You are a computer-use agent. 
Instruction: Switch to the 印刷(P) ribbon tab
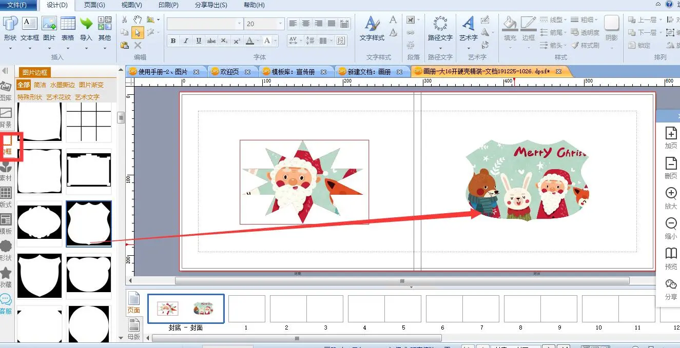[168, 5]
